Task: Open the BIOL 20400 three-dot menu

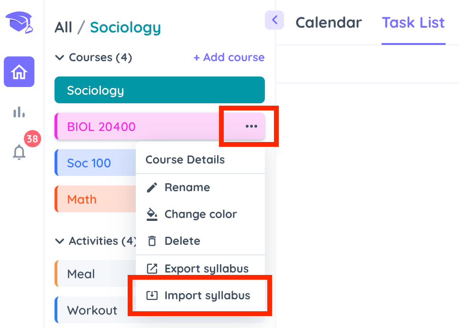Action: pyautogui.click(x=251, y=126)
